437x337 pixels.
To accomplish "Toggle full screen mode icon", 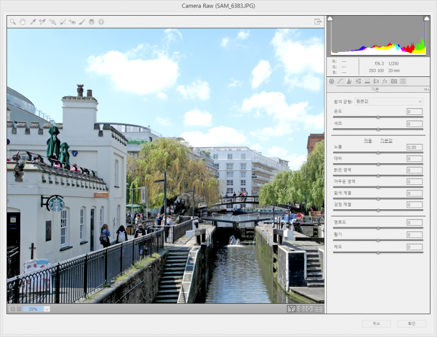I will (x=318, y=22).
